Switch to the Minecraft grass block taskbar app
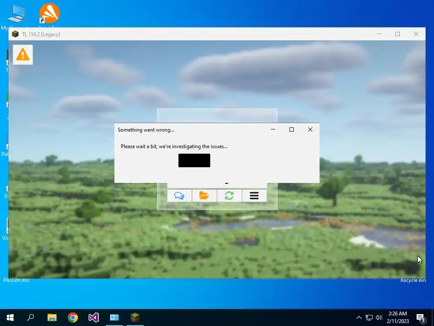This screenshot has height=326, width=434. [x=135, y=318]
